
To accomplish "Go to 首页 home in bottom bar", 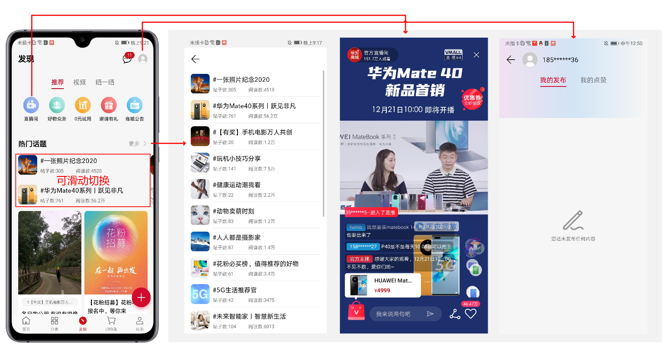I will pos(26,323).
